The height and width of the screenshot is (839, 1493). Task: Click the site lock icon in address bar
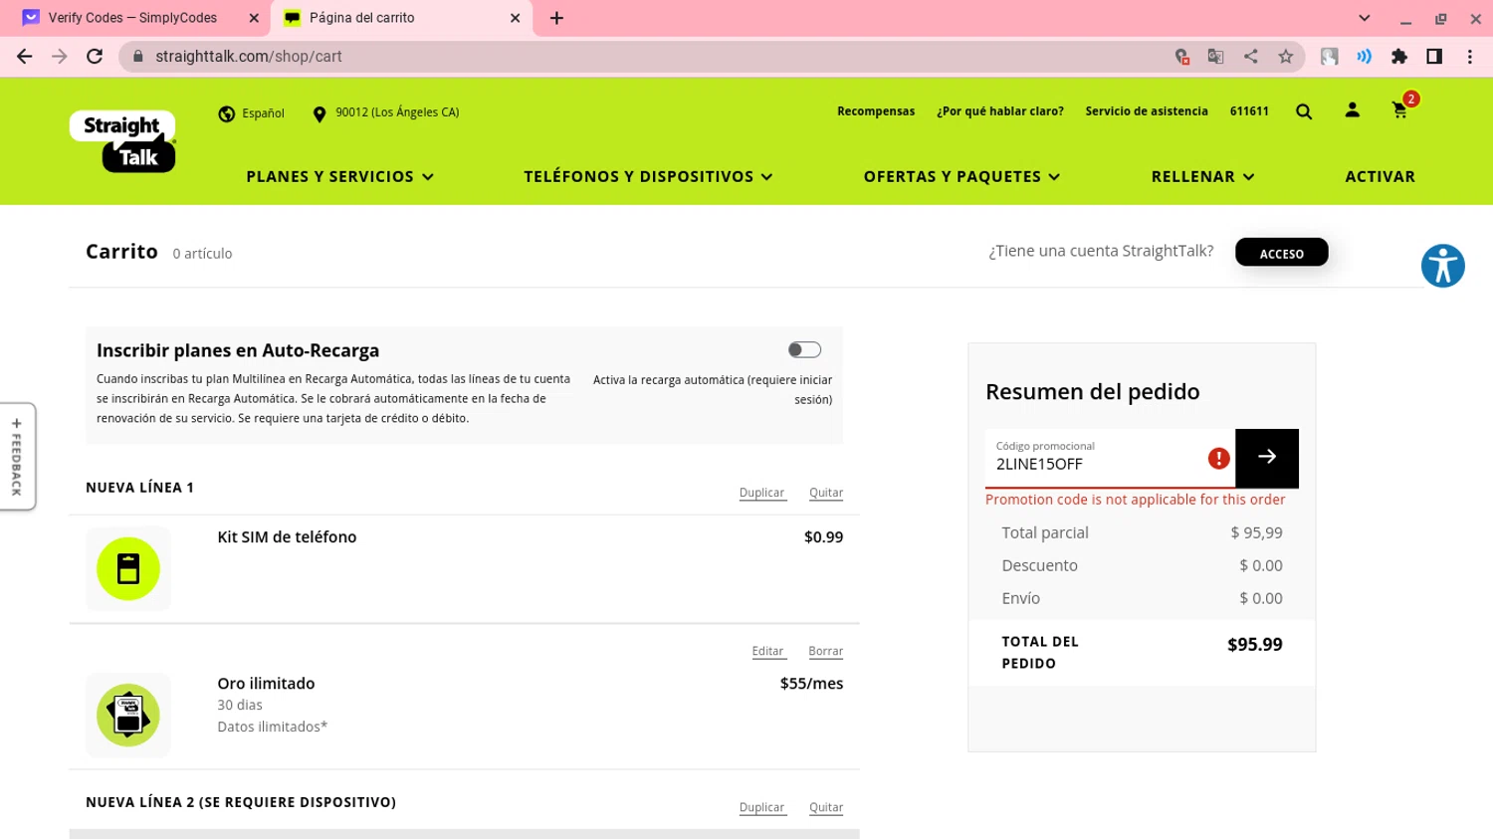[x=138, y=57]
